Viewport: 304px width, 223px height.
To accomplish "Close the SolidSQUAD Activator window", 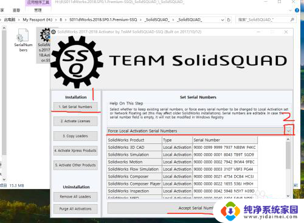I will click(x=286, y=32).
